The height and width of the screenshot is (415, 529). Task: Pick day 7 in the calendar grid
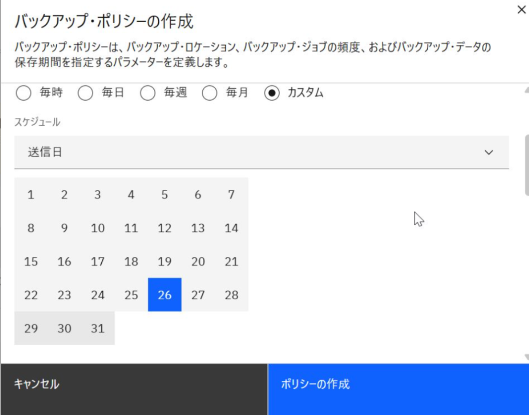click(231, 194)
